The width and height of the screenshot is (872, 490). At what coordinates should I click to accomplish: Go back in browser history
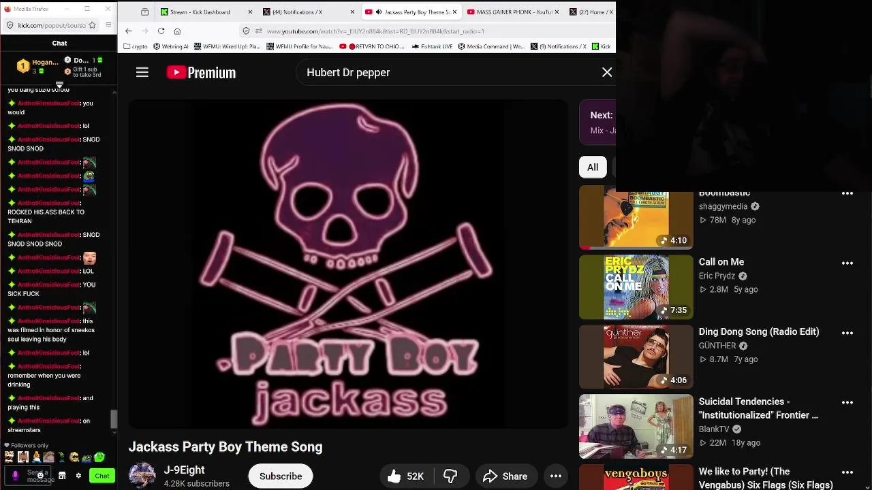click(128, 31)
